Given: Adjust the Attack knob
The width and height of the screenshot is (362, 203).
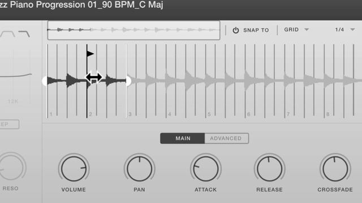Looking at the screenshot, I should [205, 169].
